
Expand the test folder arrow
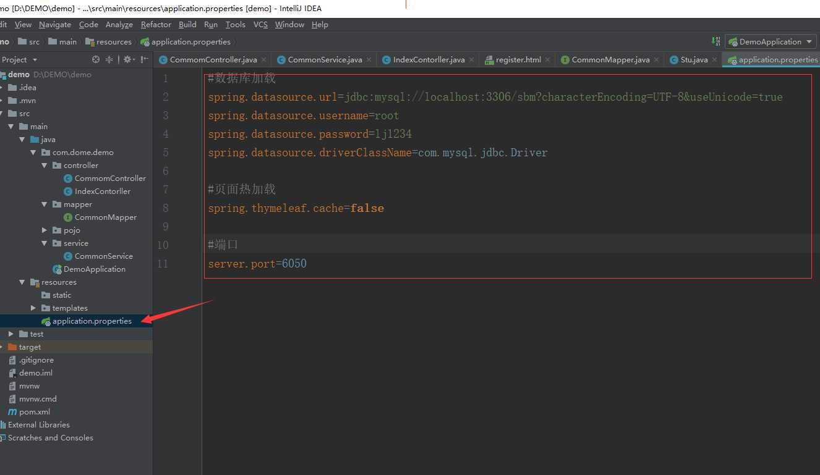(x=11, y=334)
